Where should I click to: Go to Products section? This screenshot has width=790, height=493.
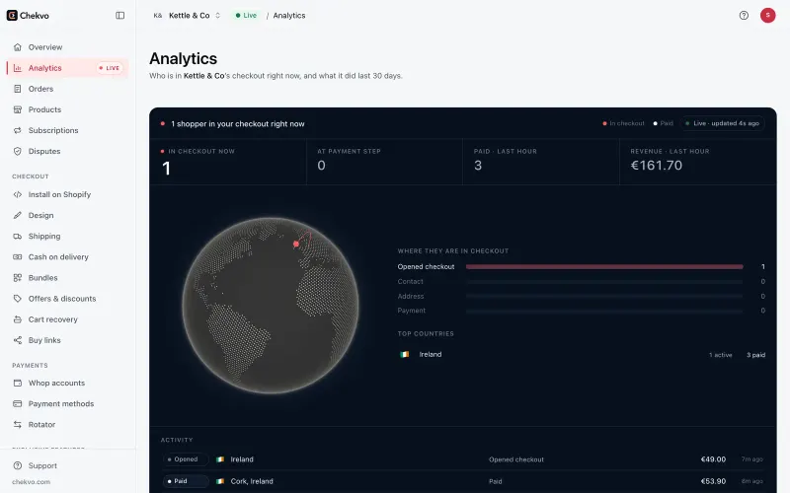coord(67,109)
